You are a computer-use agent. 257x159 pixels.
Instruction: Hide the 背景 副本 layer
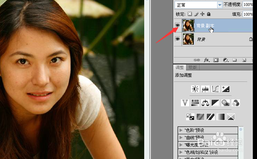[177, 25]
